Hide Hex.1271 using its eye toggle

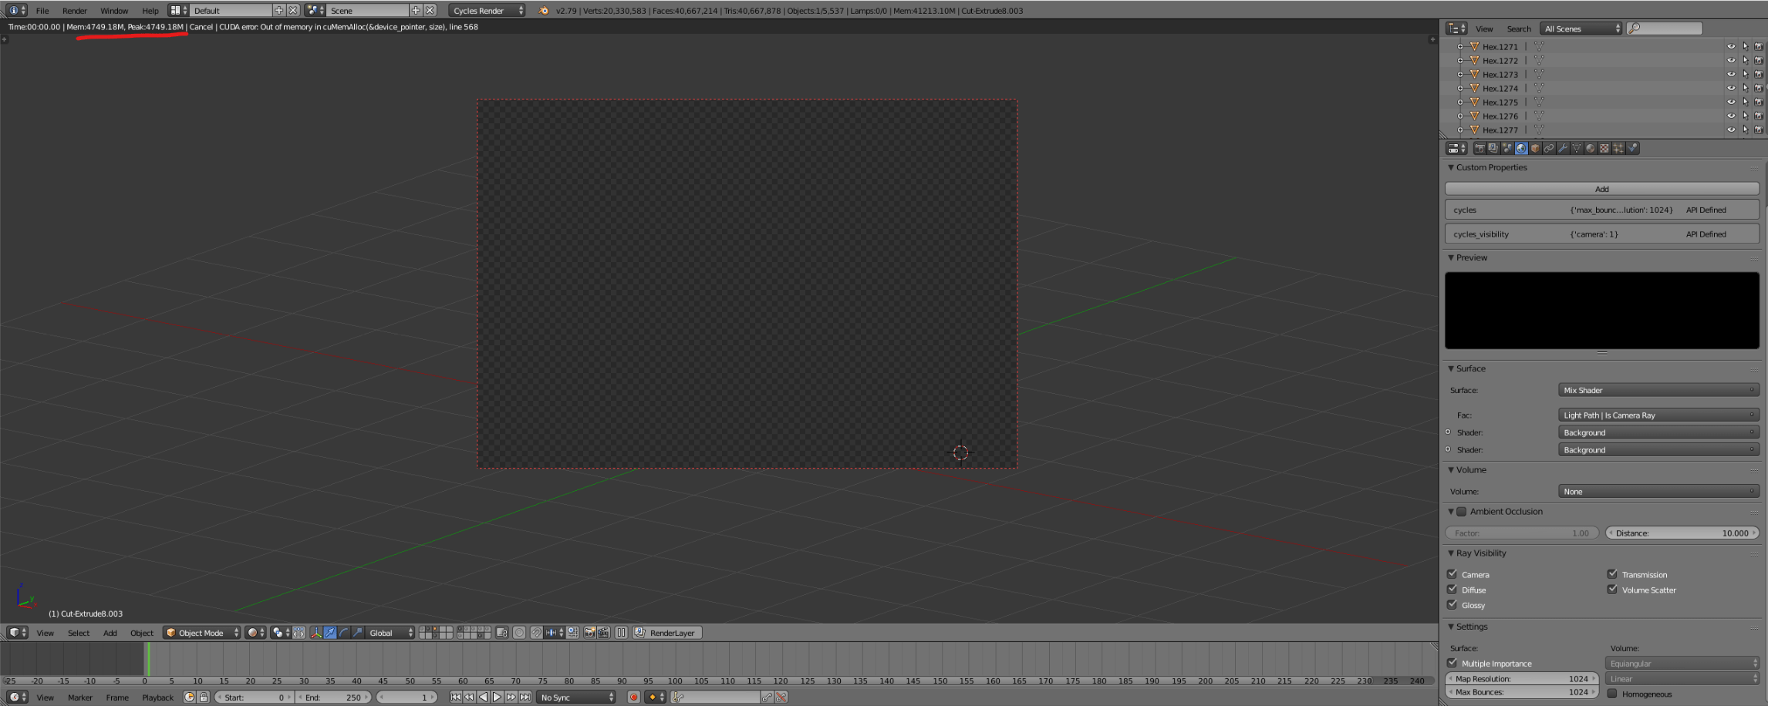coord(1730,46)
